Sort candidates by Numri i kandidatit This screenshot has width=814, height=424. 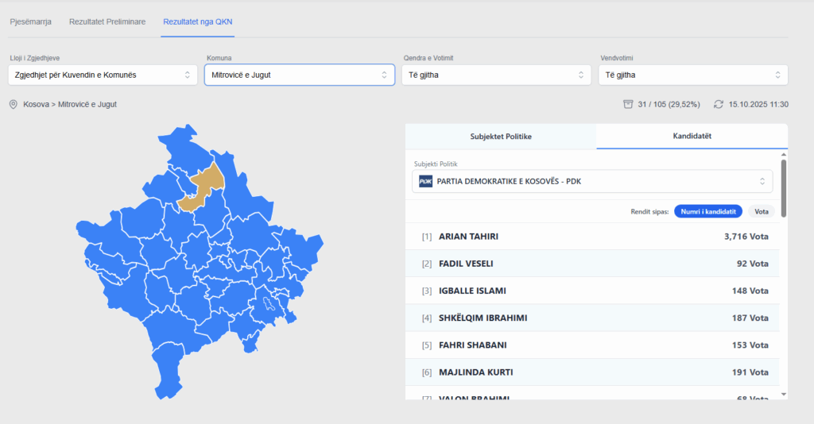[x=707, y=211]
